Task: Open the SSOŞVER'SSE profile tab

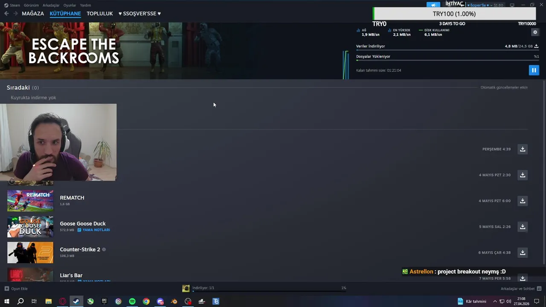Action: click(x=139, y=14)
